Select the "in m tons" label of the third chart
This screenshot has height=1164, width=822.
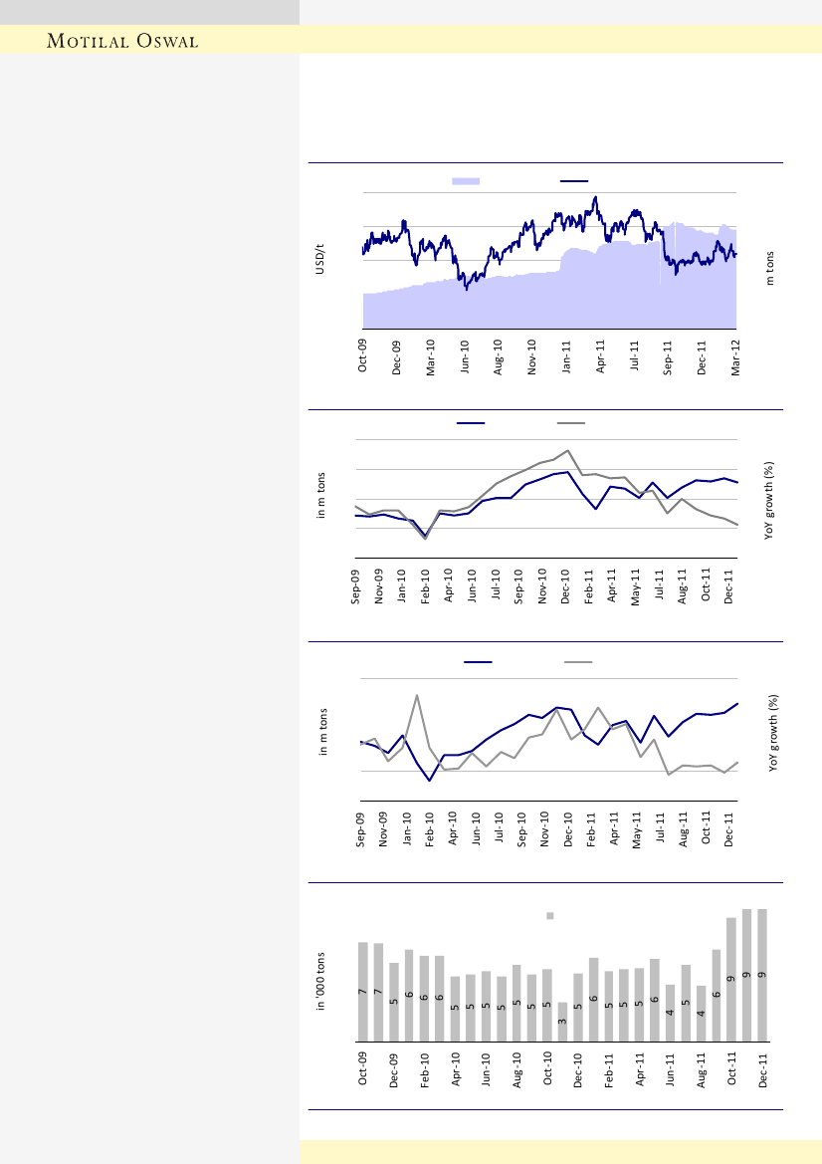323,733
